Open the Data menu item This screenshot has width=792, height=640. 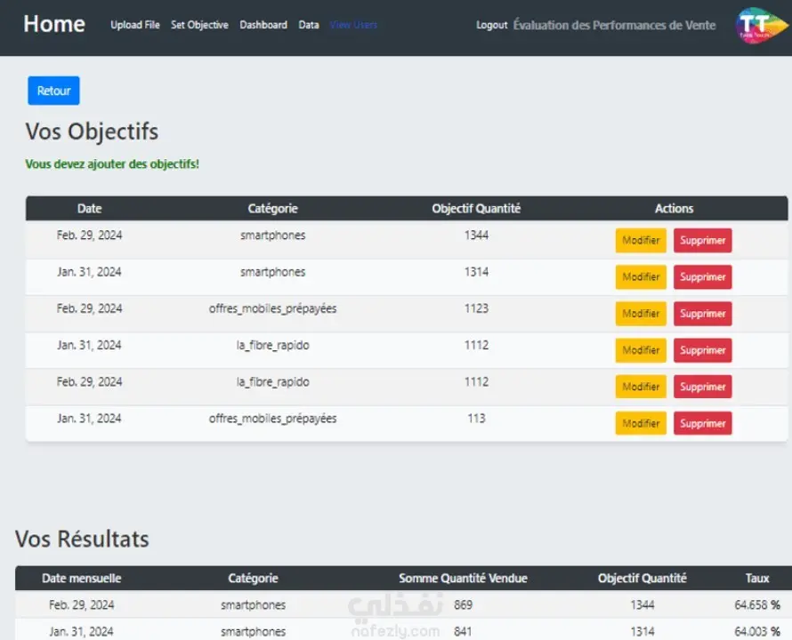[309, 25]
